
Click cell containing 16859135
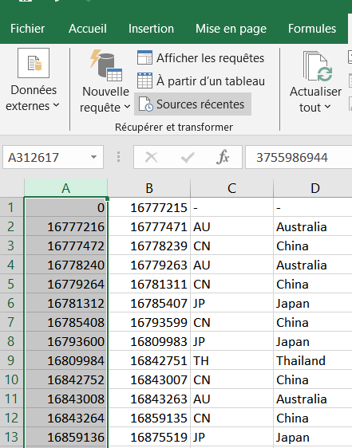[149, 418]
